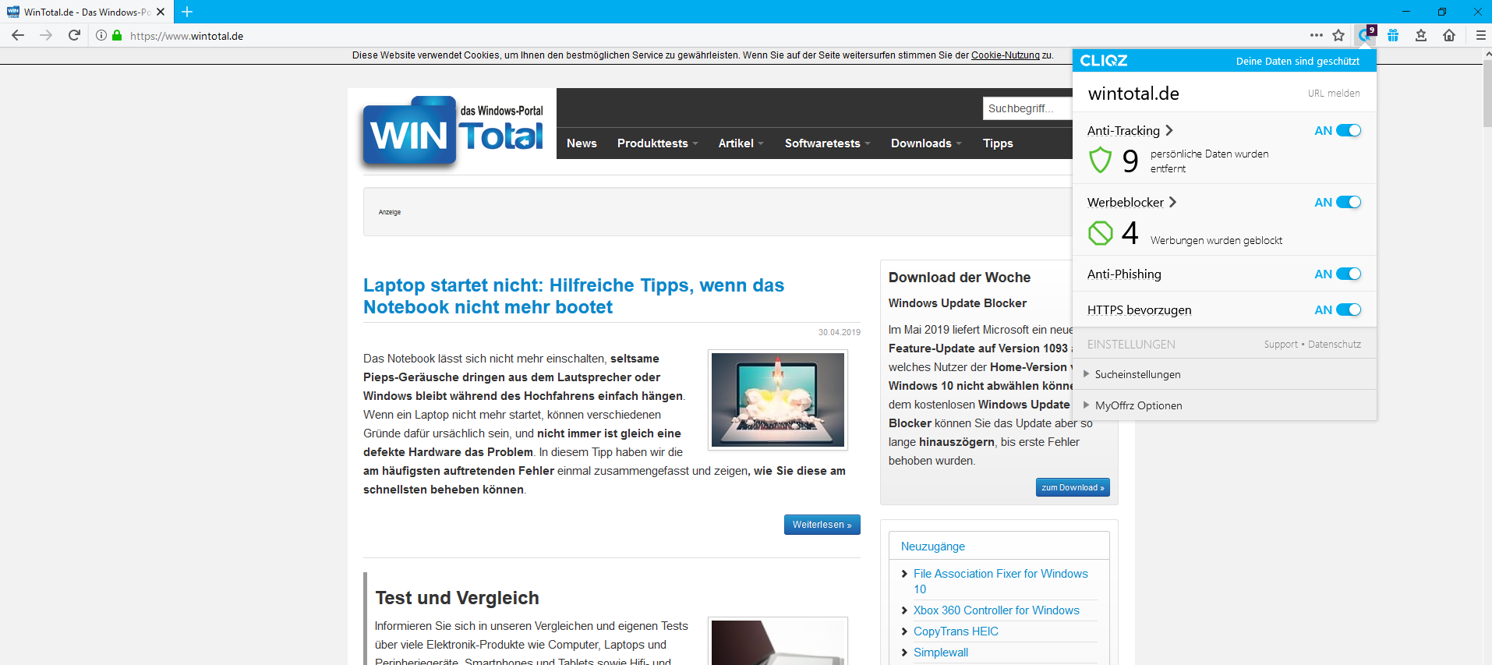Click the zum Download button
This screenshot has height=665, width=1492.
tap(1073, 487)
